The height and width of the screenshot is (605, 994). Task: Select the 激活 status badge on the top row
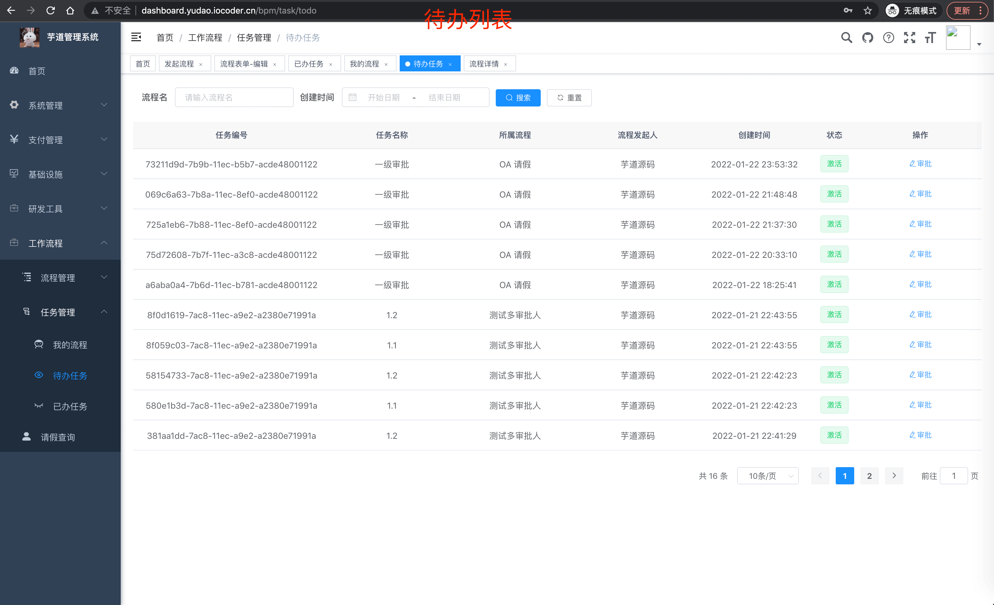tap(834, 164)
